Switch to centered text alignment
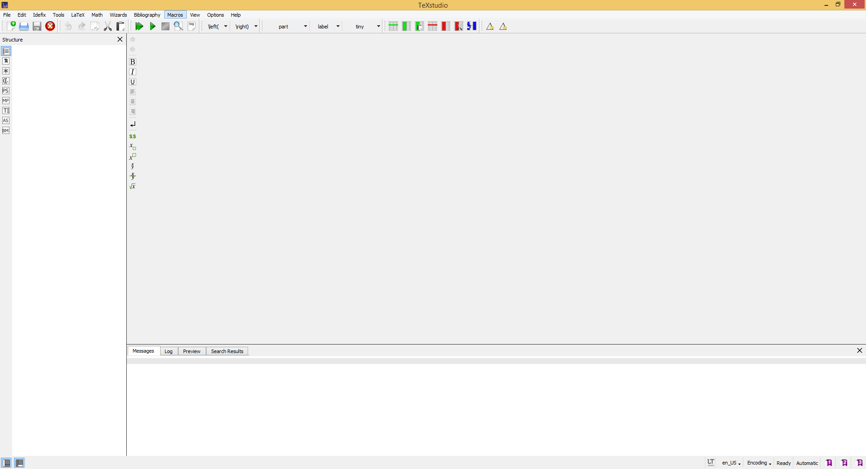The width and height of the screenshot is (866, 469). [x=133, y=101]
